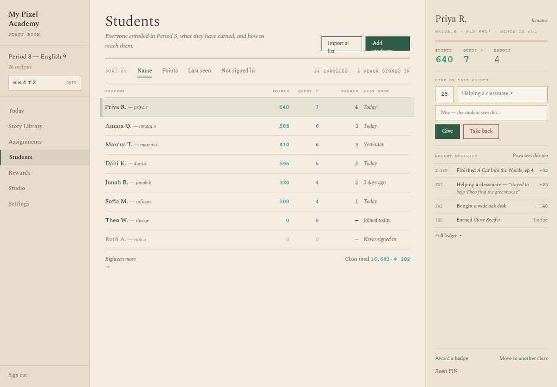Click Theo W.'s Joined today status
The height and width of the screenshot is (387, 557).
377,221
